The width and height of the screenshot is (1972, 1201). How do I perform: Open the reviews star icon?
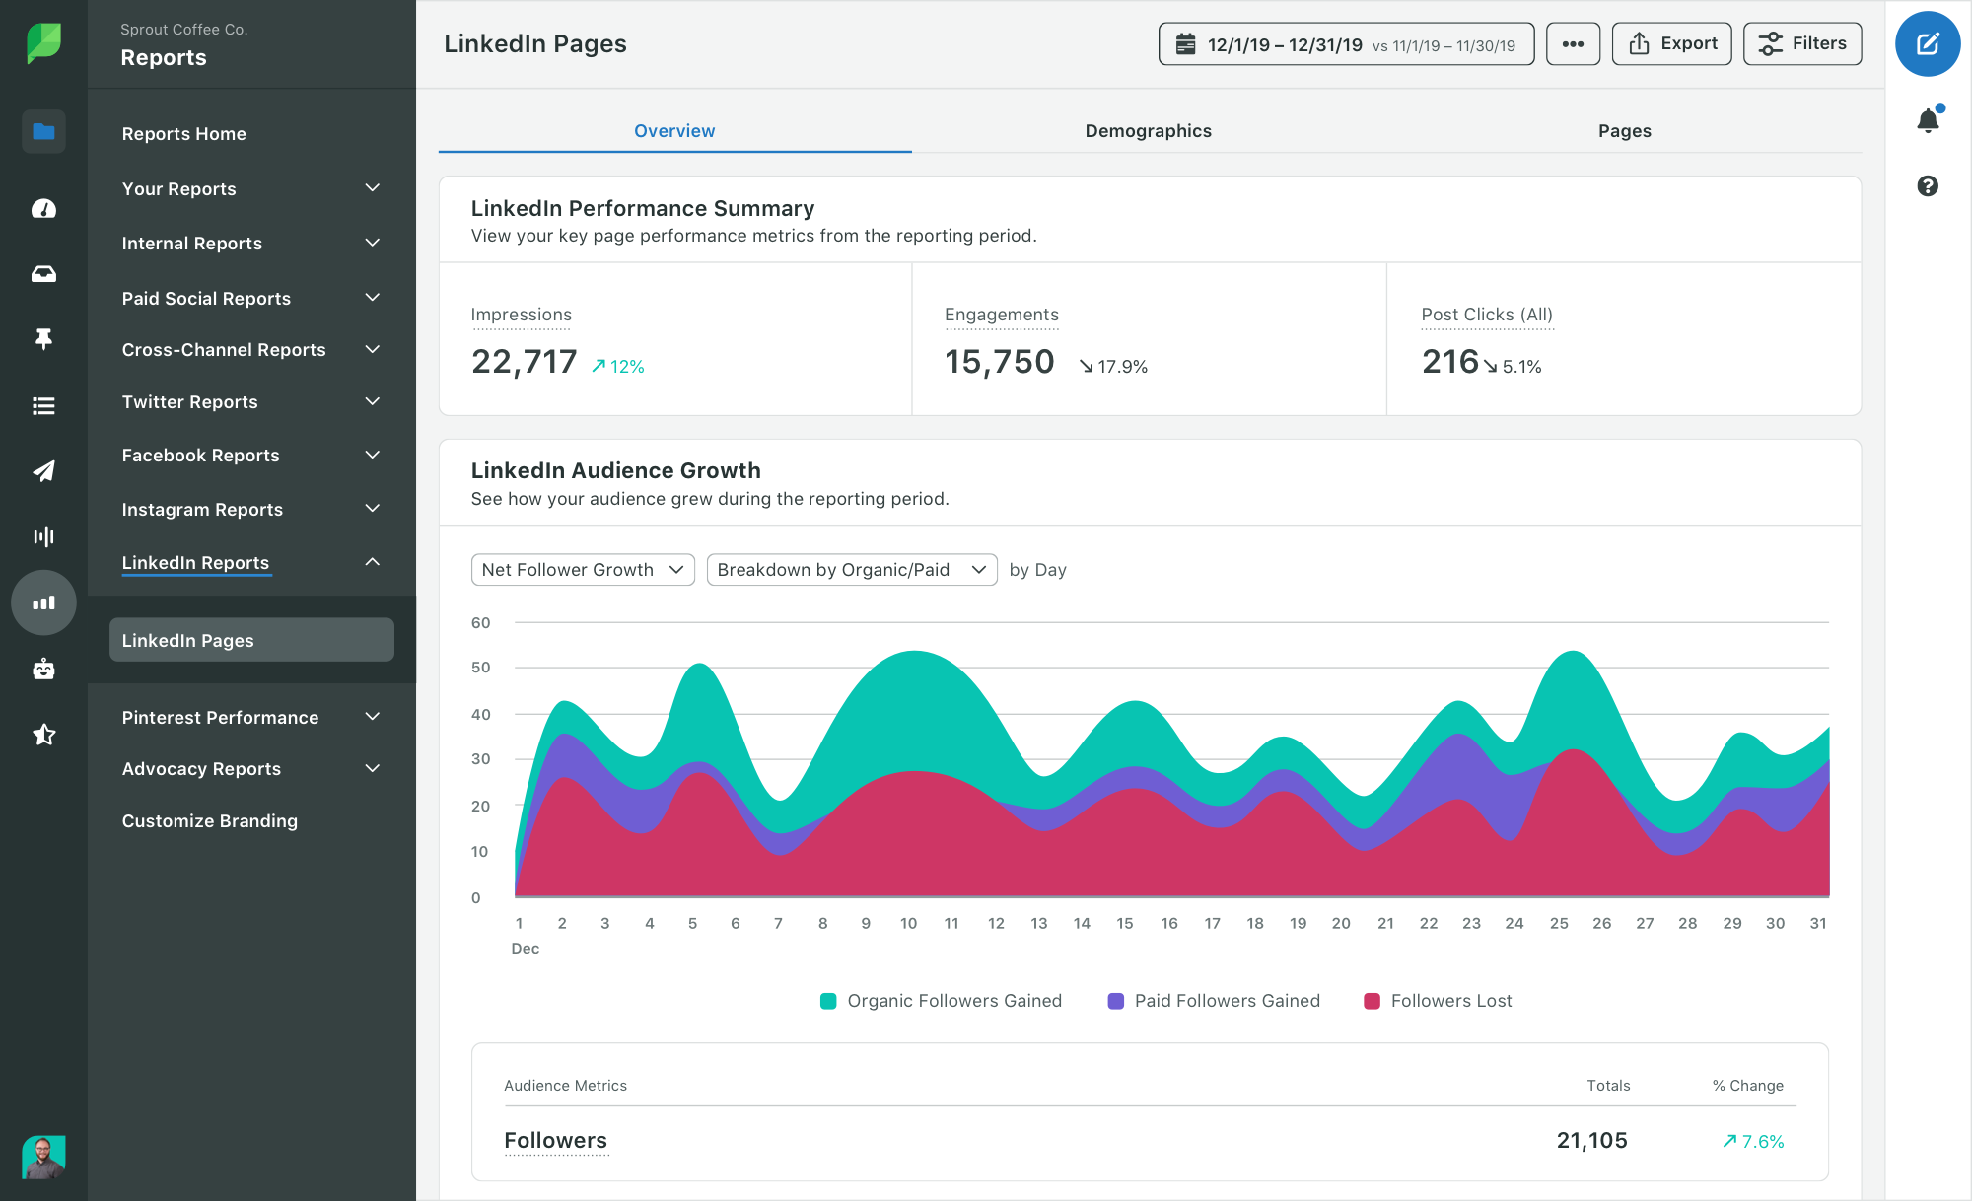click(x=43, y=735)
